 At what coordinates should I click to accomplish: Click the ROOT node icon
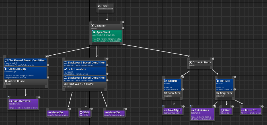[99, 6]
